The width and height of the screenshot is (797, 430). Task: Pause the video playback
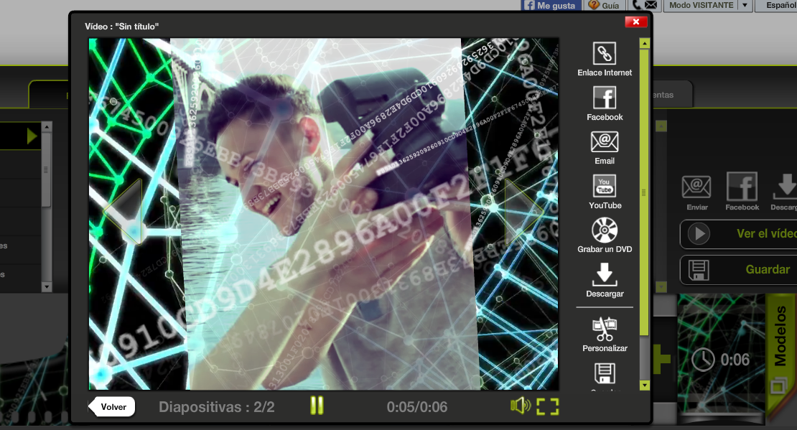tap(317, 406)
